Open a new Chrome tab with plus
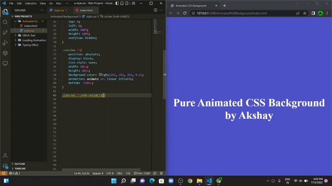The image size is (332, 186). coord(225,6)
